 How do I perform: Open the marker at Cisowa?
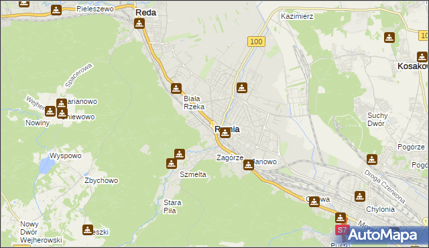[314, 202]
